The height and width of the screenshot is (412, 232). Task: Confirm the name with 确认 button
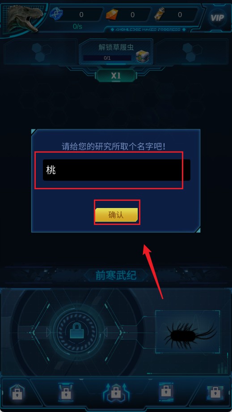(x=117, y=215)
